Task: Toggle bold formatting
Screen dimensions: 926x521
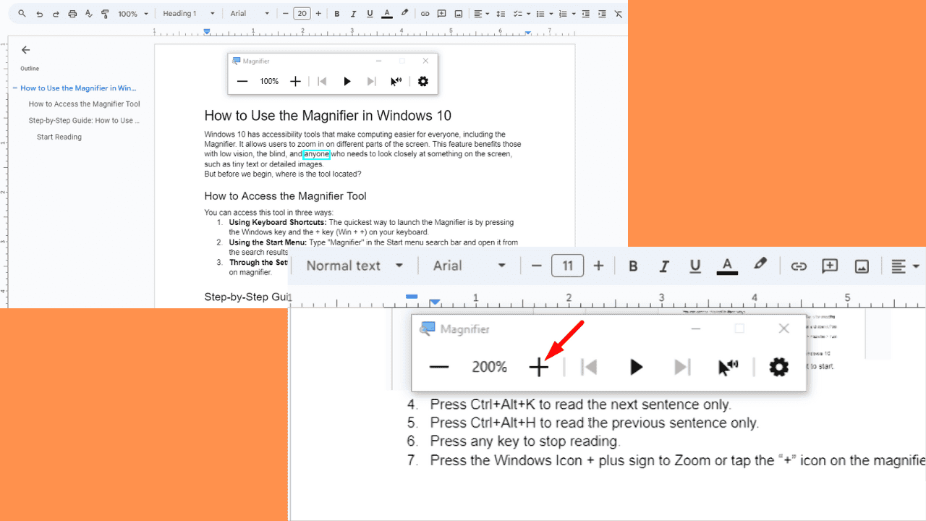Action: 336,13
